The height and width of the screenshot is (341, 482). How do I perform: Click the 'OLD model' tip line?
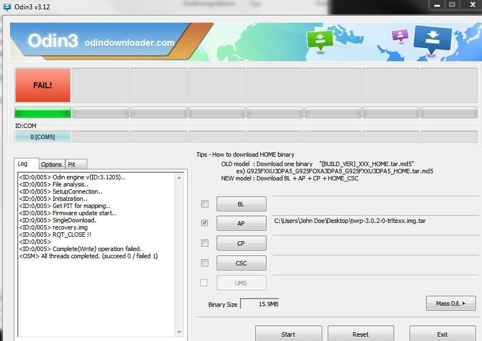click(317, 164)
